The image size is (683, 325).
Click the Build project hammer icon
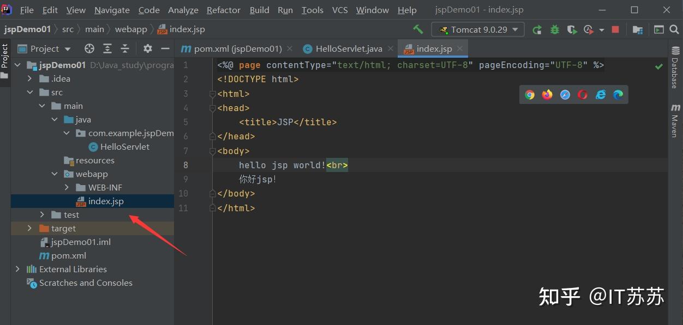coord(418,29)
